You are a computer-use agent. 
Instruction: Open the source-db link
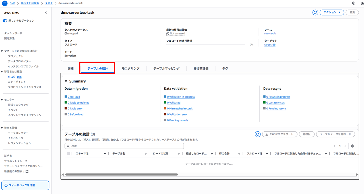click(x=270, y=34)
